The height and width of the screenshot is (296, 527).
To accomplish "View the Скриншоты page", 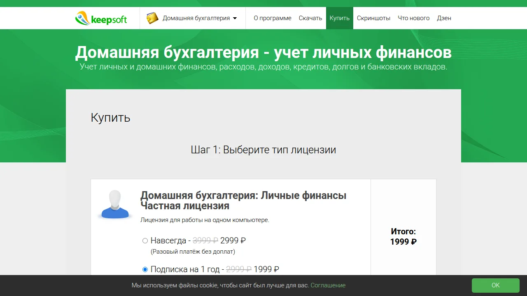I will pyautogui.click(x=373, y=18).
